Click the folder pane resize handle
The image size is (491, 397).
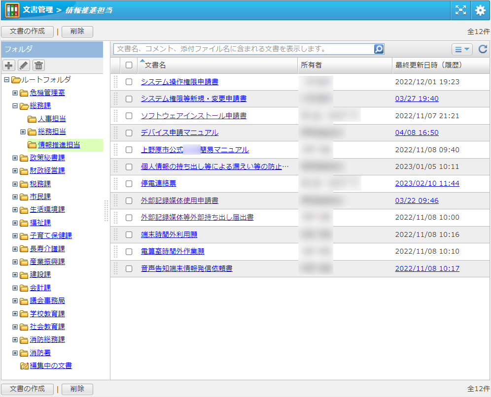tap(106, 211)
